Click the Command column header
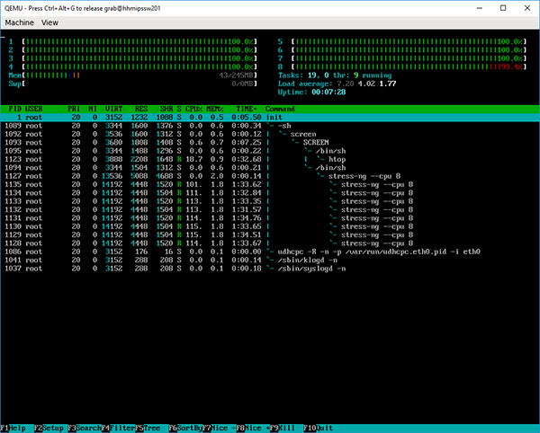 [280, 109]
